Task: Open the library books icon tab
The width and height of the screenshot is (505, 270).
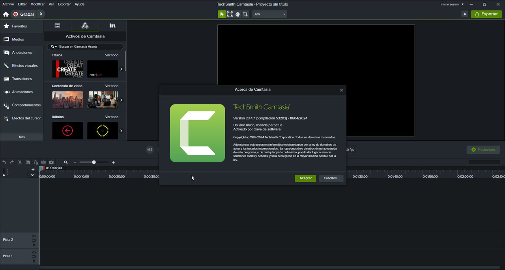Action: coord(112,26)
